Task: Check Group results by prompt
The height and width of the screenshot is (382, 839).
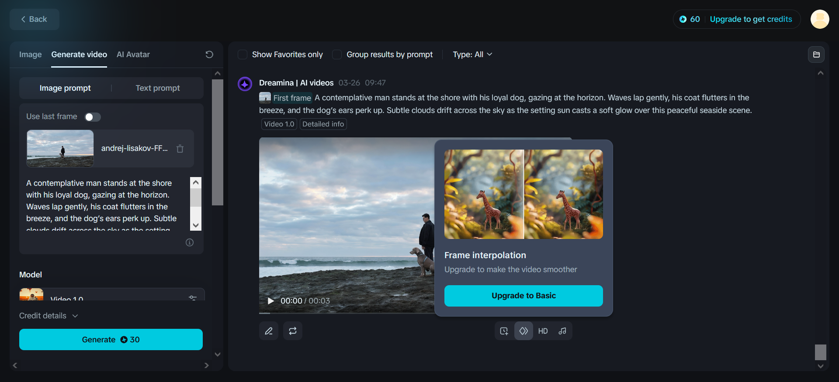Action: pos(337,55)
